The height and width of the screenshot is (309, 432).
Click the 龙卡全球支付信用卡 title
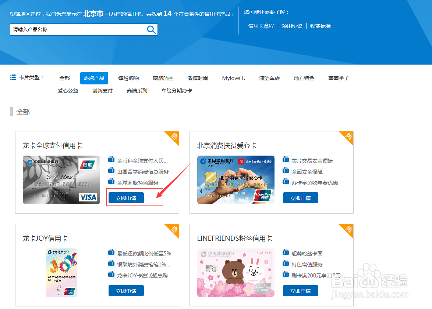click(52, 146)
